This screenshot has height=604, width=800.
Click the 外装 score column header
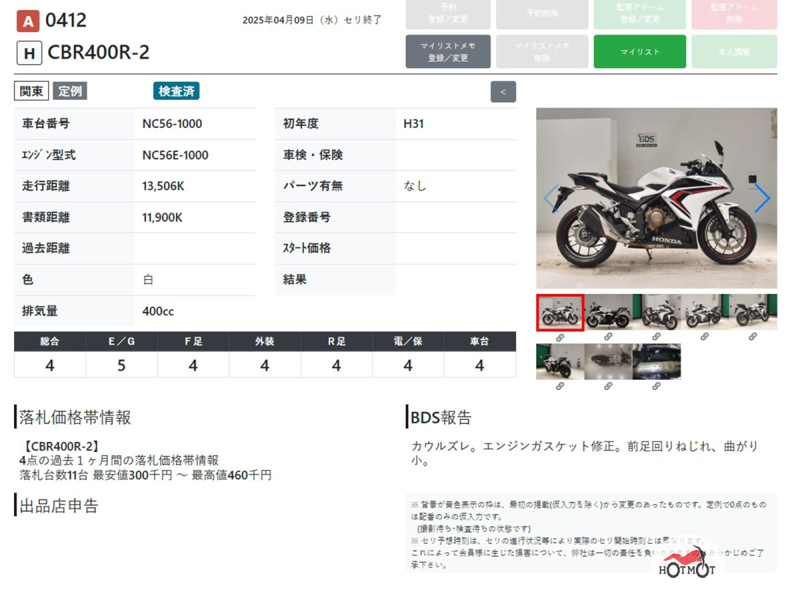pyautogui.click(x=265, y=341)
